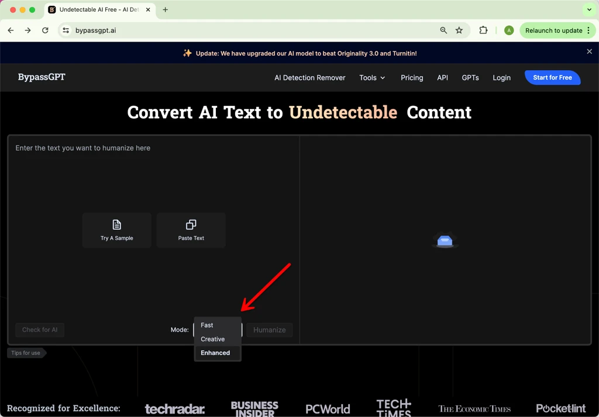The height and width of the screenshot is (417, 599).
Task: Click the zoom magnifier icon in address bar
Action: coord(443,30)
